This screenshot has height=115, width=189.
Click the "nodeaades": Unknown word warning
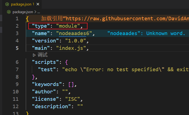[146, 33]
